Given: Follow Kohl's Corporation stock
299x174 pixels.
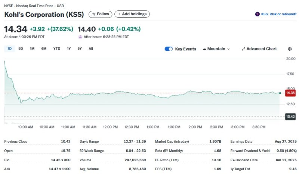Looking at the screenshot, I should (x=100, y=14).
